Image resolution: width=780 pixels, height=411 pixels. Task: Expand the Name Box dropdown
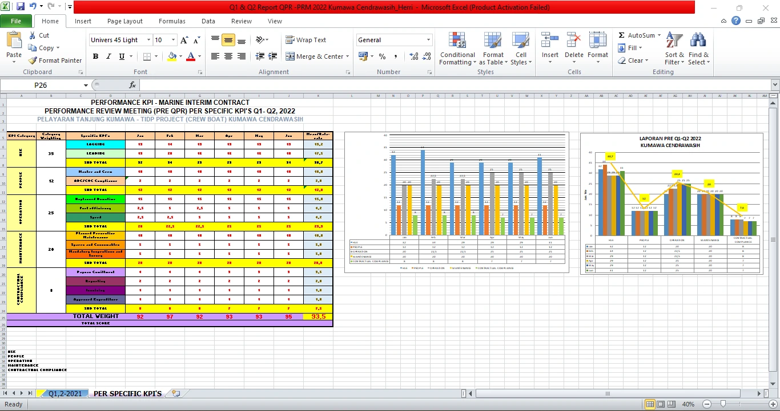[x=86, y=85]
